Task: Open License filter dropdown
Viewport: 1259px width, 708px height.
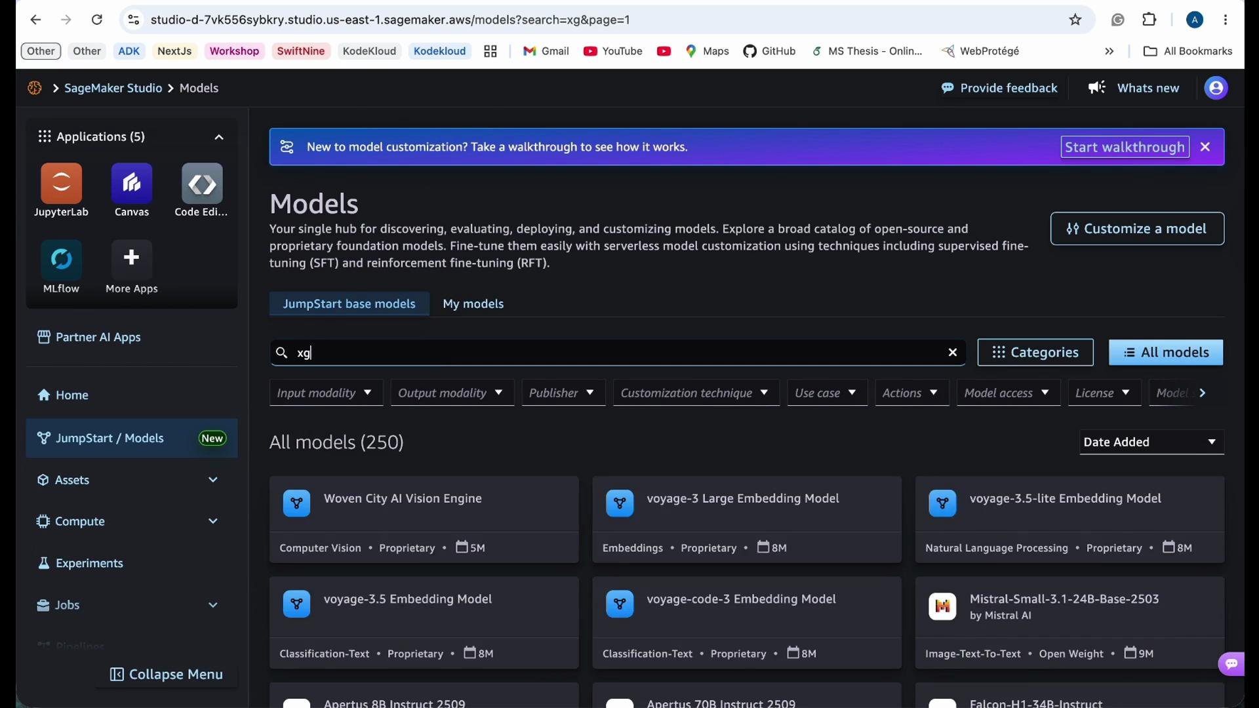Action: pos(1104,393)
